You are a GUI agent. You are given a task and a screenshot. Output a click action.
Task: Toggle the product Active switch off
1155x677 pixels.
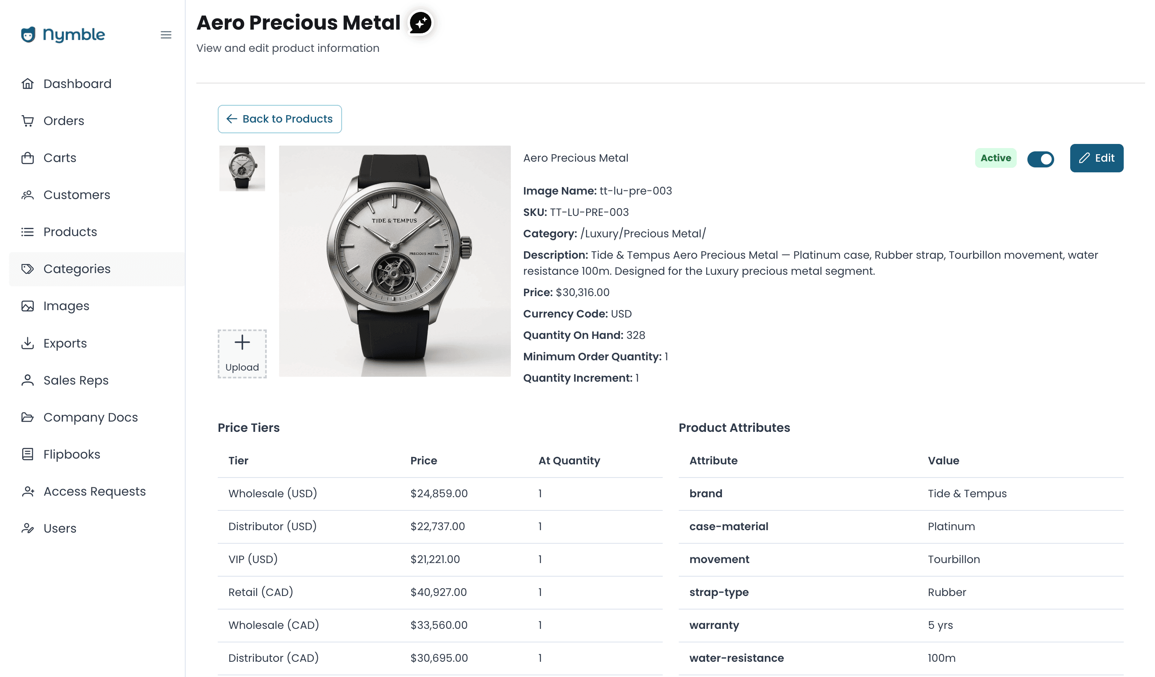[1041, 159]
